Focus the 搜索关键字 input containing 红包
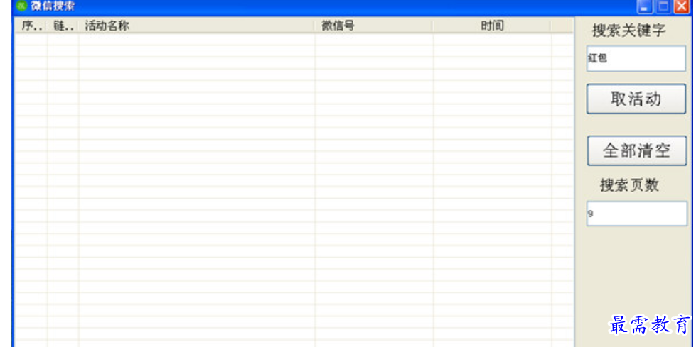The width and height of the screenshot is (696, 347). pyautogui.click(x=636, y=58)
